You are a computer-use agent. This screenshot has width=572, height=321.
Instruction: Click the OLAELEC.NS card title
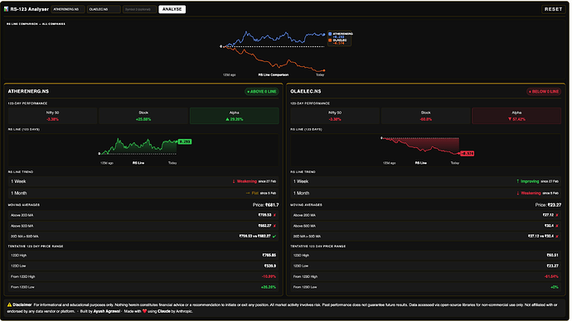click(306, 91)
